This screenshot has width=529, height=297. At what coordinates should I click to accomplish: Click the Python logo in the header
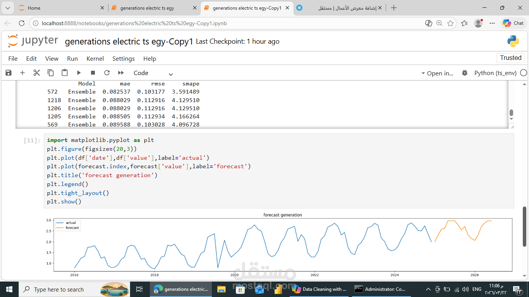513,41
